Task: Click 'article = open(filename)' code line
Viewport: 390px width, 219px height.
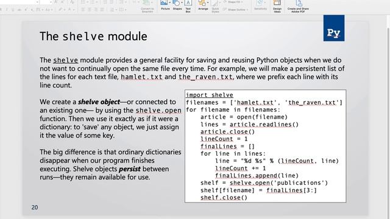Action: coord(244,117)
